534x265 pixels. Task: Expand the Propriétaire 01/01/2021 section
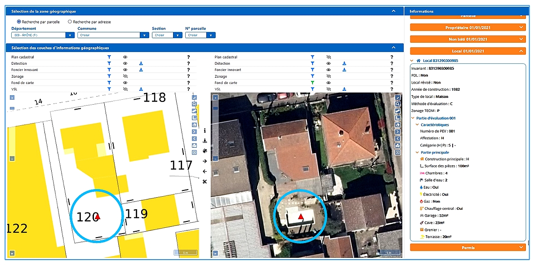[x=468, y=27]
